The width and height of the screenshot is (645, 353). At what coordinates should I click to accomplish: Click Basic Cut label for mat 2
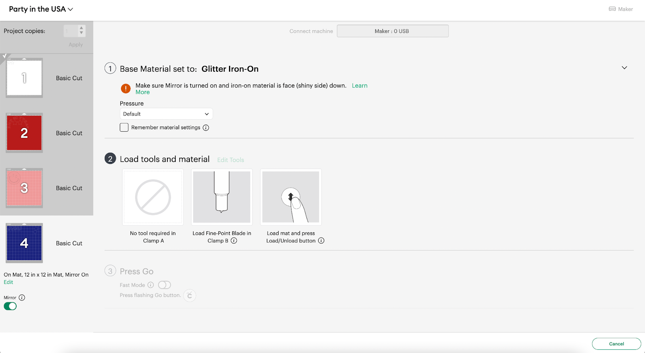click(x=69, y=133)
